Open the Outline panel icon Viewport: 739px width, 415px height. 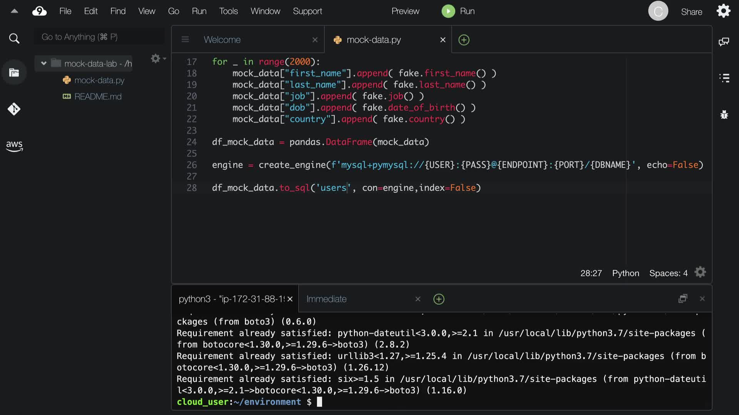(724, 78)
